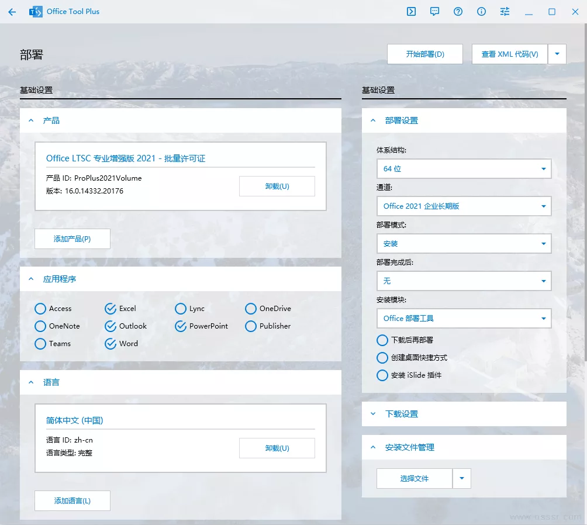Viewport: 587px width, 525px height.
Task: Open the command box icon in title bar
Action: 411,12
